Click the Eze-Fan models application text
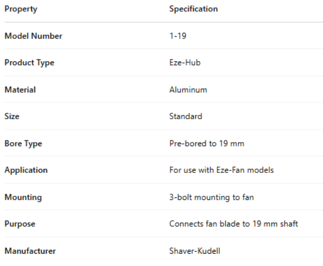The width and height of the screenshot is (323, 266). click(221, 170)
